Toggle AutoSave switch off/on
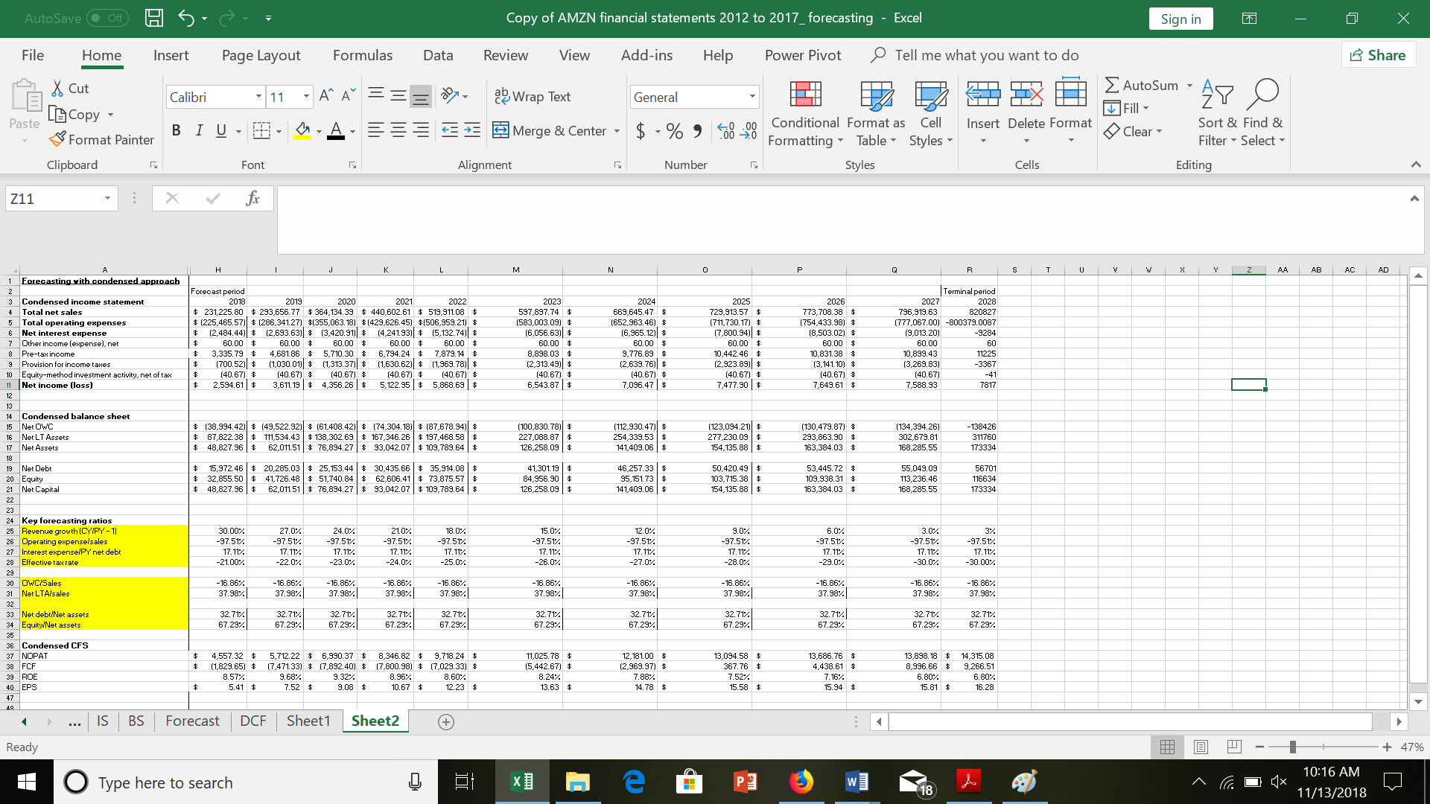This screenshot has width=1430, height=804. coord(107,18)
